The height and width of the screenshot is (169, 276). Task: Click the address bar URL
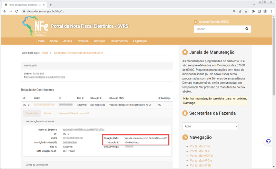tap(46, 11)
